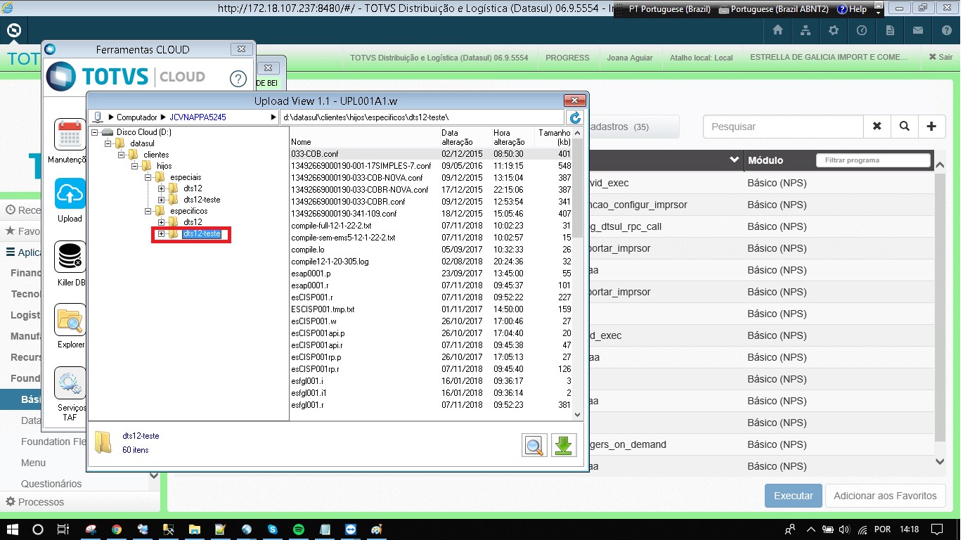
Task: Expand the dts12-teste folder under especificos
Action: pos(161,233)
